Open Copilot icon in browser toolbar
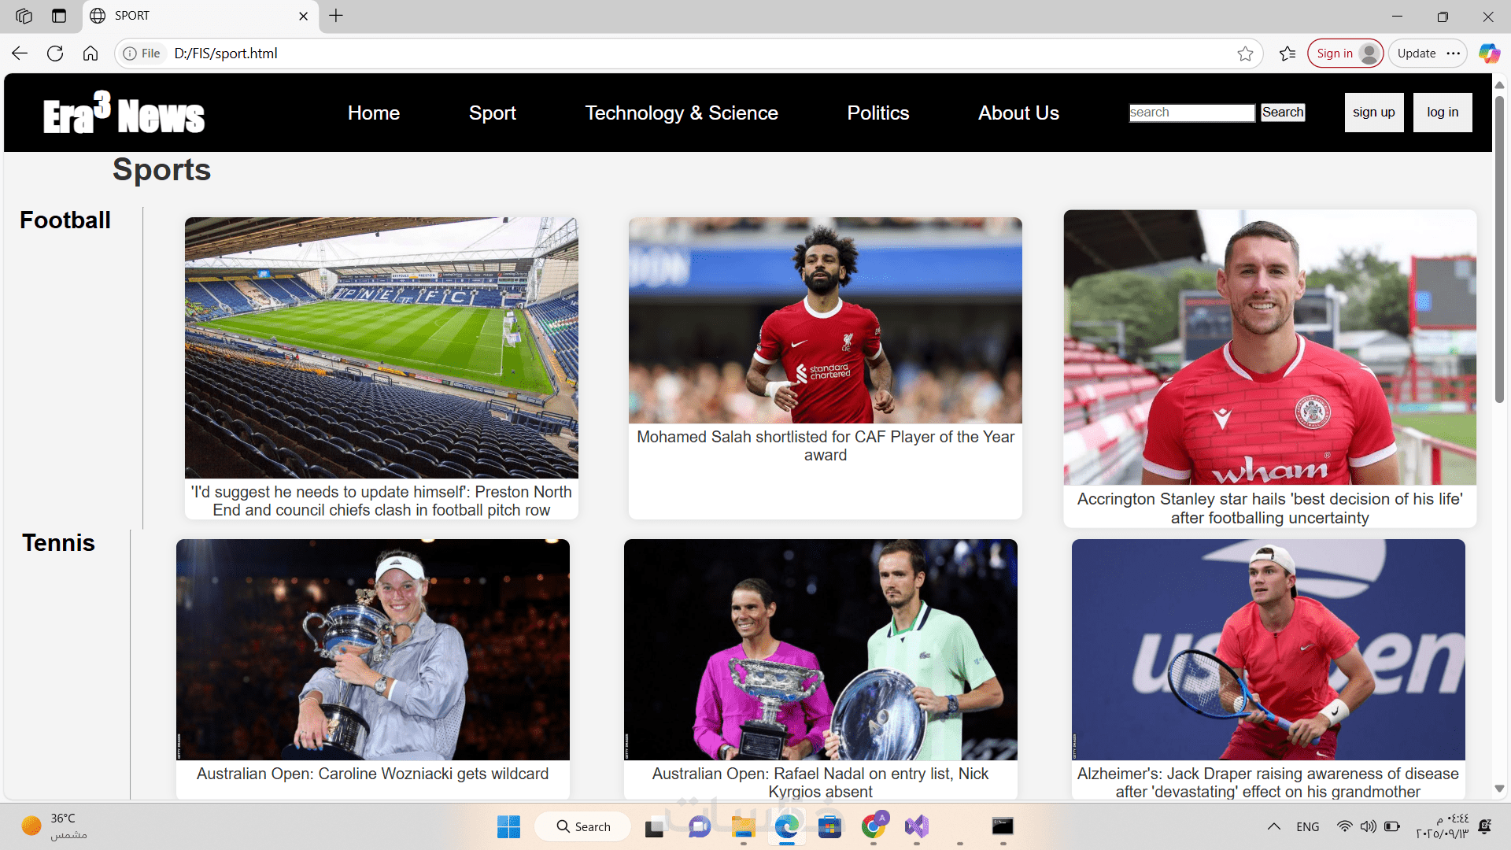This screenshot has height=850, width=1511. click(x=1488, y=54)
